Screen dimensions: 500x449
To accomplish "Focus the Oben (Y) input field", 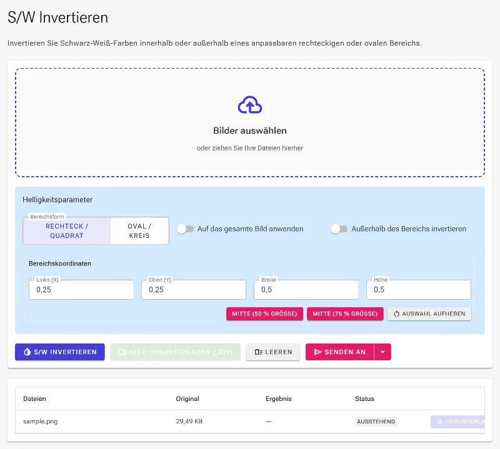I will click(194, 290).
